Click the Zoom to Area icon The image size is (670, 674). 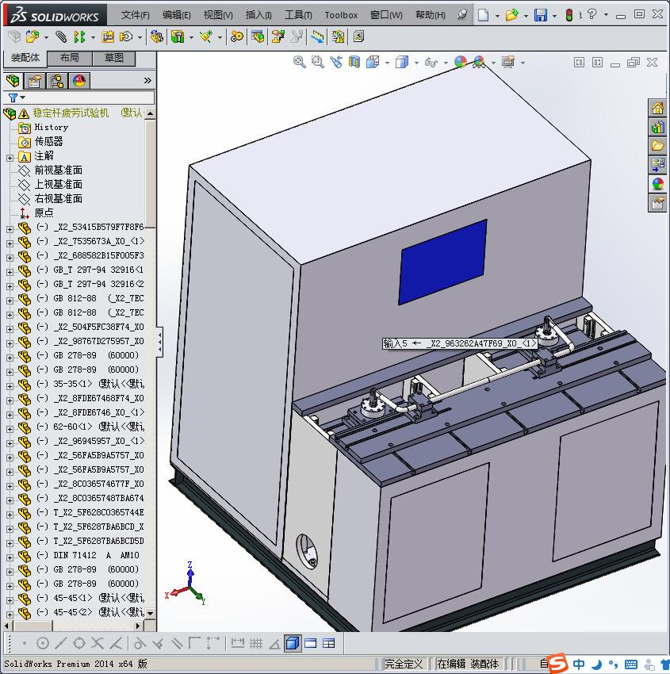coord(318,63)
